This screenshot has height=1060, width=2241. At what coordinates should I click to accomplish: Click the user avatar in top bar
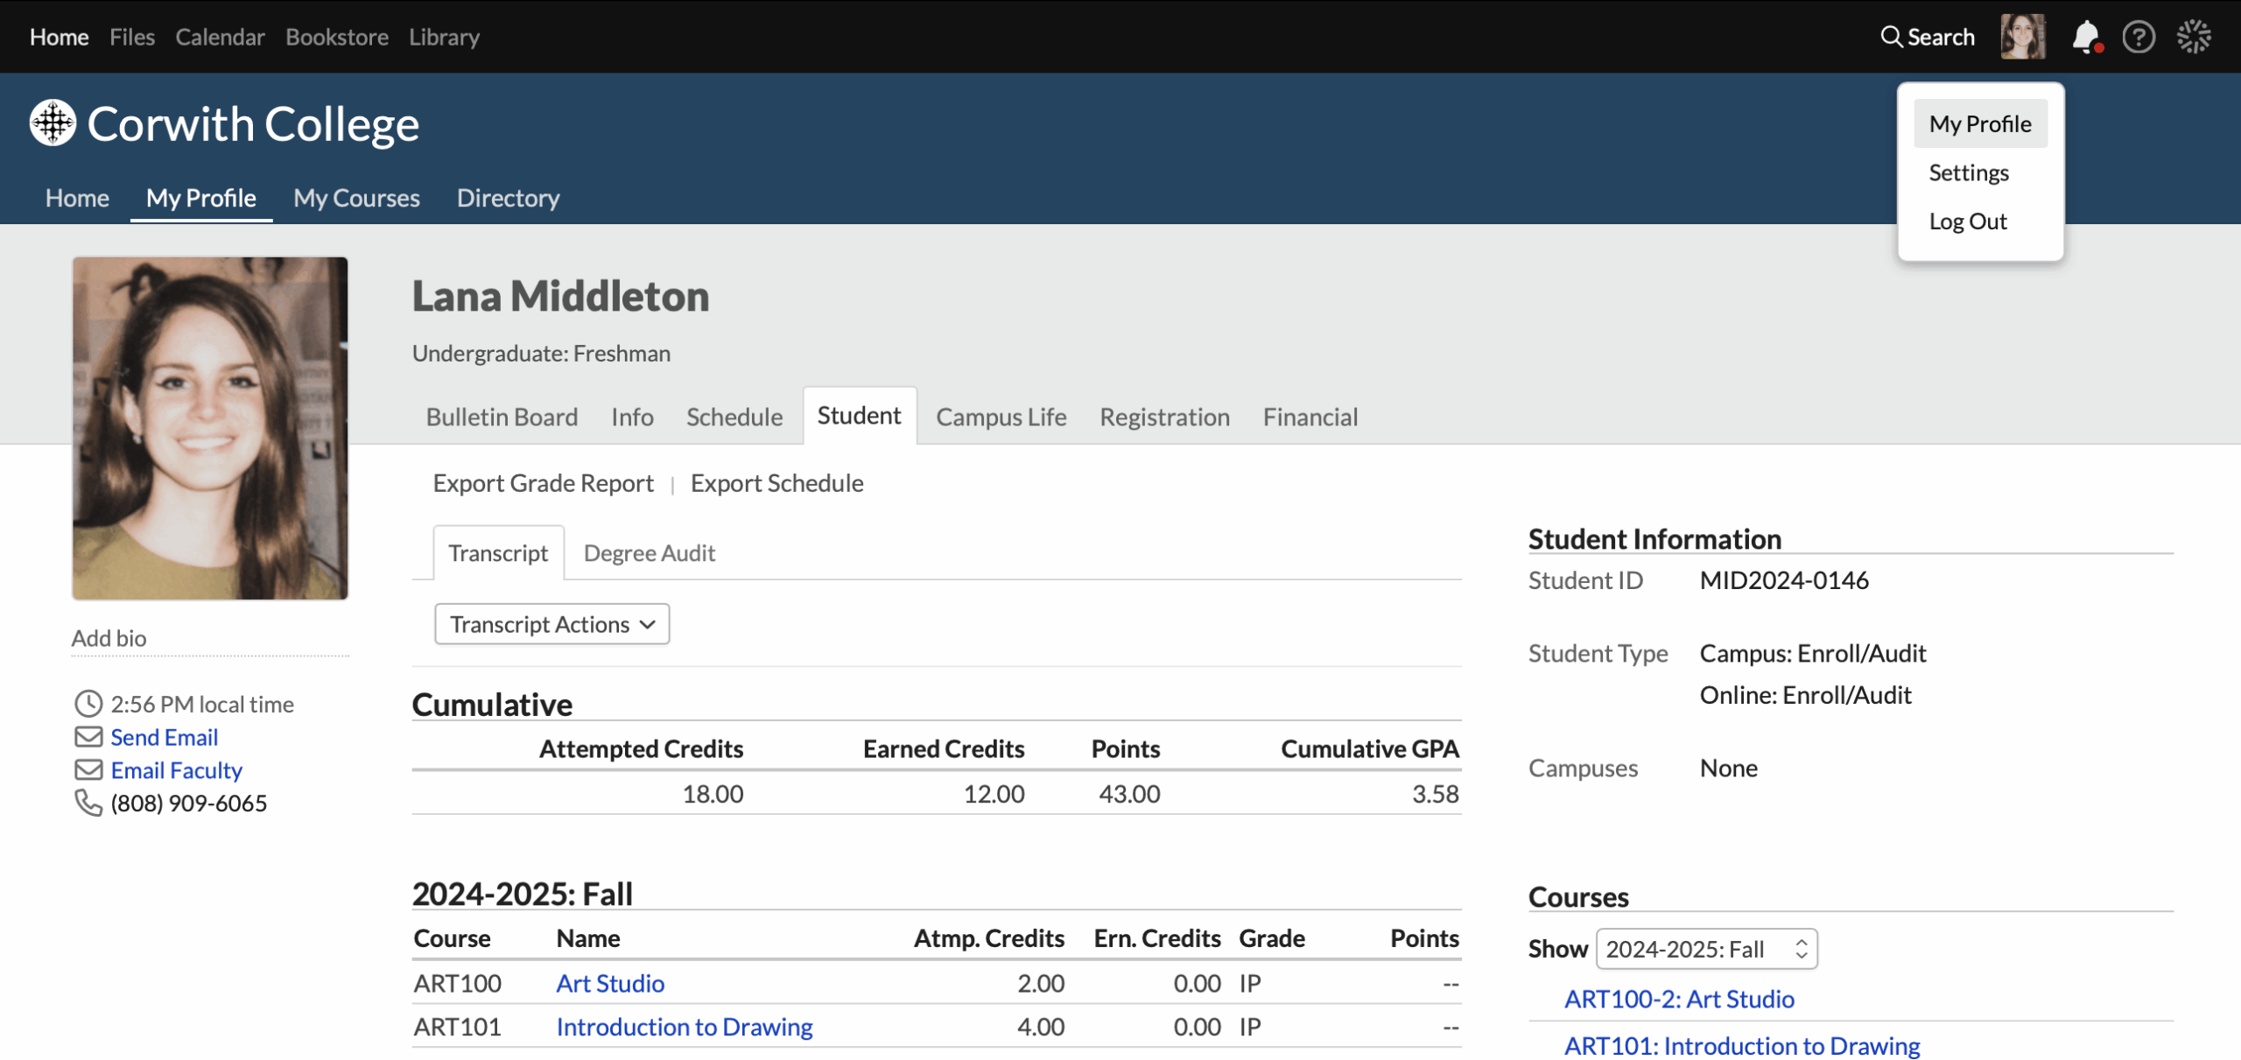click(2022, 37)
